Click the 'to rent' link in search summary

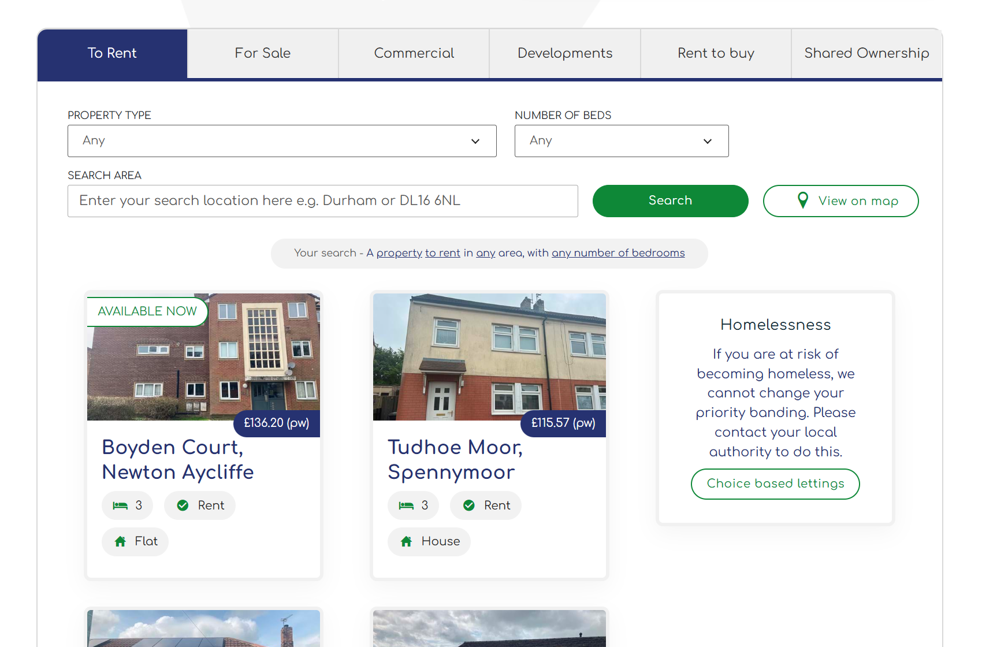(443, 253)
